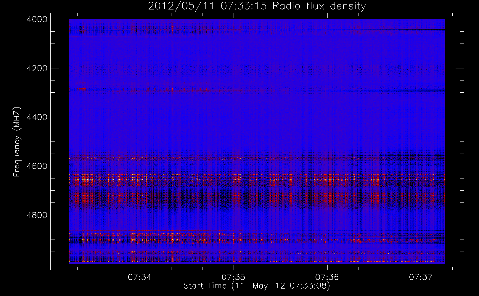Image resolution: width=479 pixels, height=296 pixels.
Task: Click the 'Frequency (MHZ)' axis title
Action: [x=17, y=142]
